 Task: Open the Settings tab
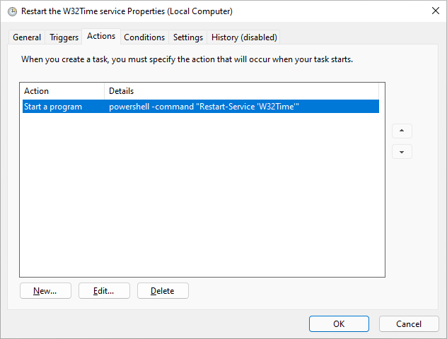pos(188,37)
